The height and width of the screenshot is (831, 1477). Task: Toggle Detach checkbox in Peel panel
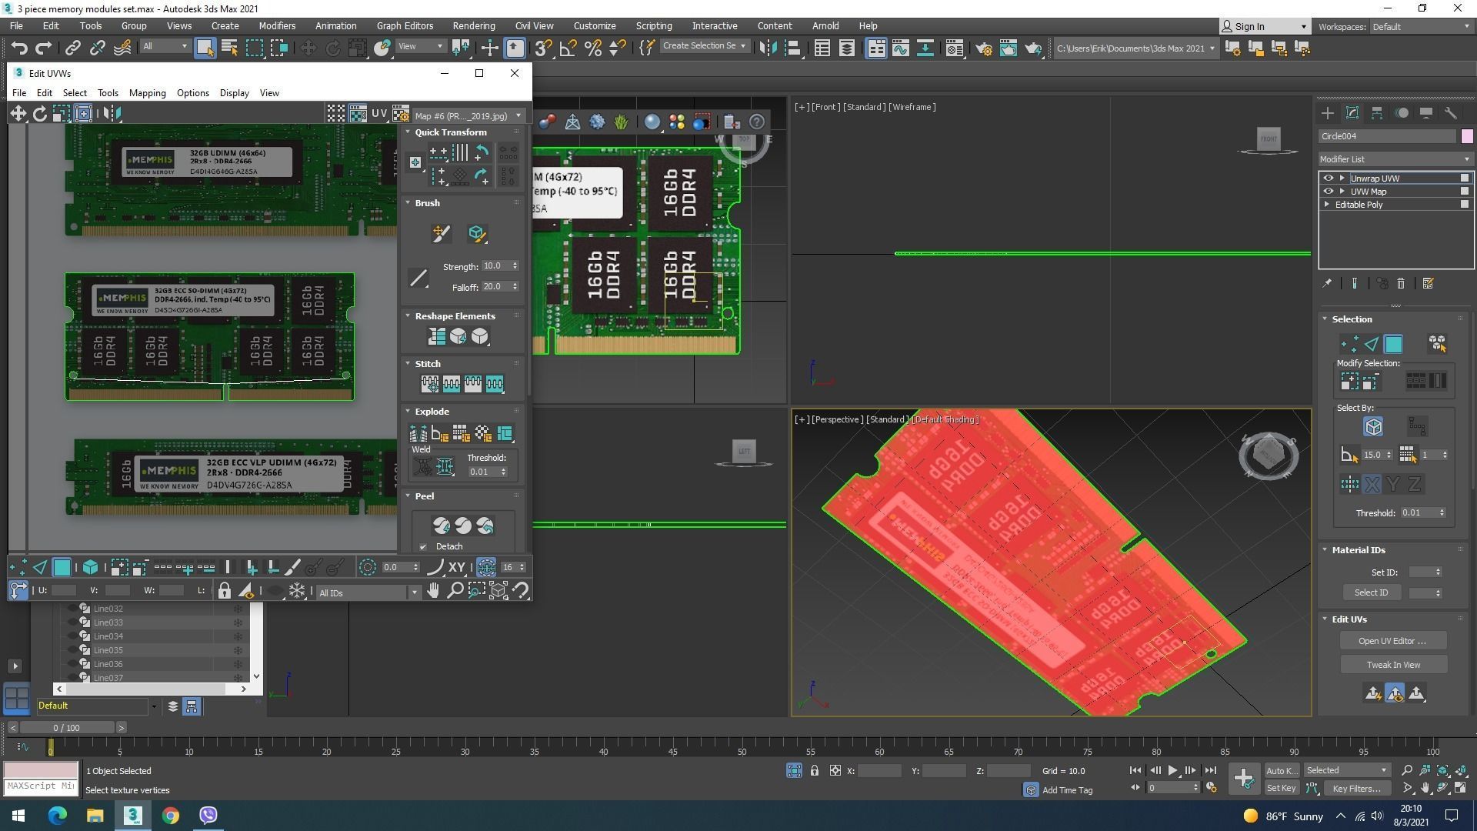[423, 547]
